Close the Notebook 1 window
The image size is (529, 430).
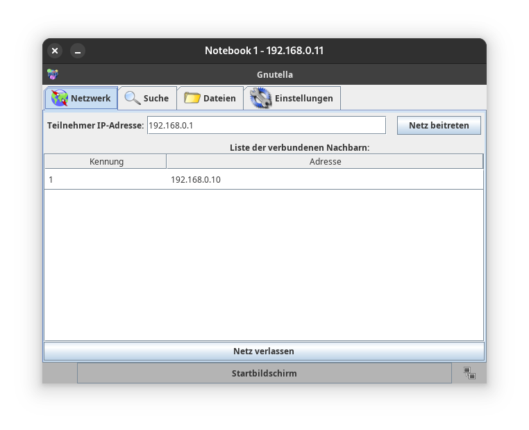click(55, 51)
